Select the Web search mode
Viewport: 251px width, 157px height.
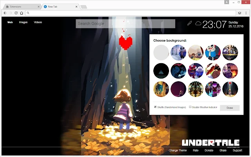pos(10,22)
